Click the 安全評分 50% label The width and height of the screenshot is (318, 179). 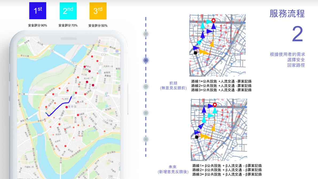coord(98,26)
